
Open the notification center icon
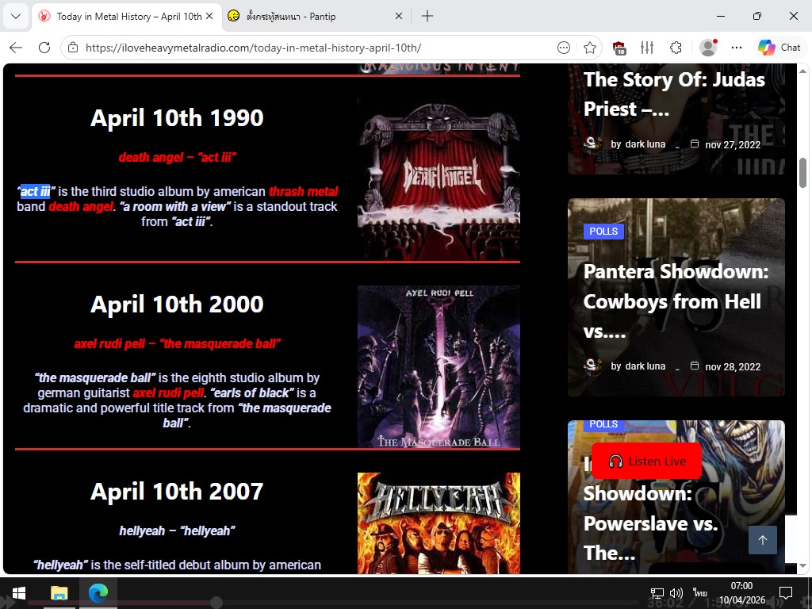coord(786,592)
